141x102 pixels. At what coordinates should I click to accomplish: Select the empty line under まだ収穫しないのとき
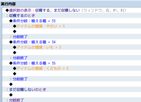[72, 95]
